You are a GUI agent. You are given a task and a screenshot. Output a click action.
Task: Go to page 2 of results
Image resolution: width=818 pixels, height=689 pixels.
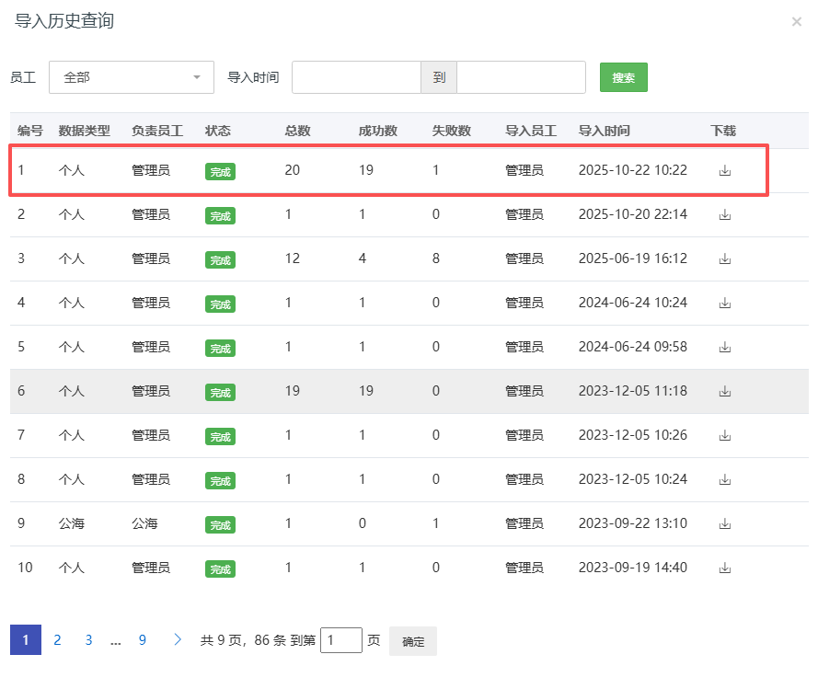click(57, 640)
